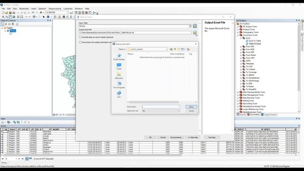The image size is (304, 171).
Task: Click the New document icon in toolbar
Action: tap(3, 13)
